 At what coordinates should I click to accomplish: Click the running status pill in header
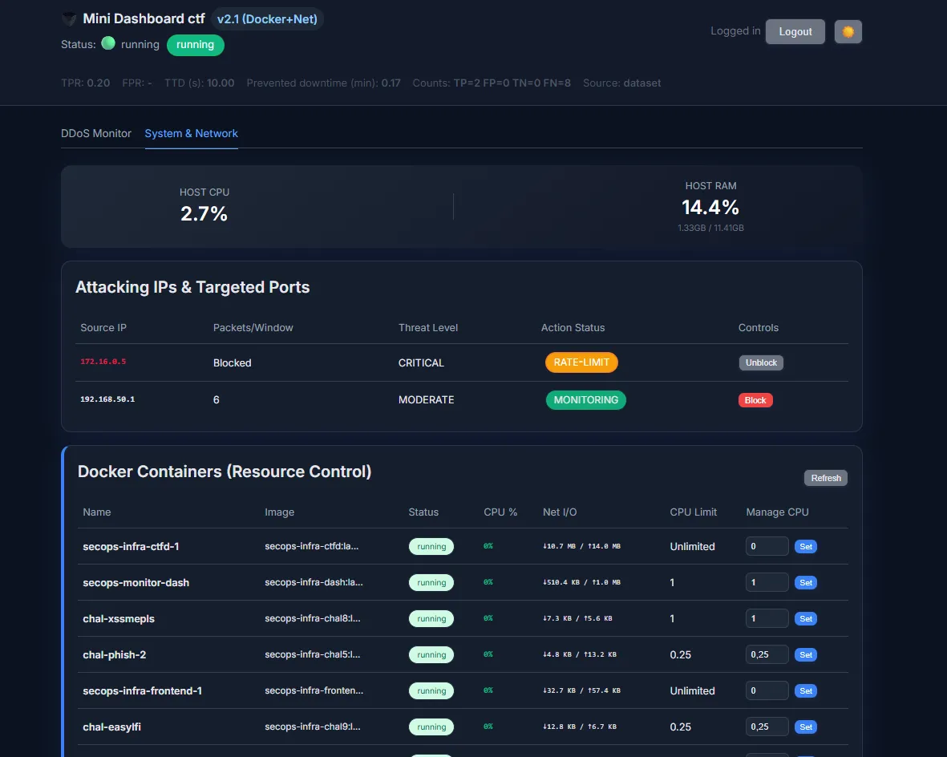[x=196, y=45]
